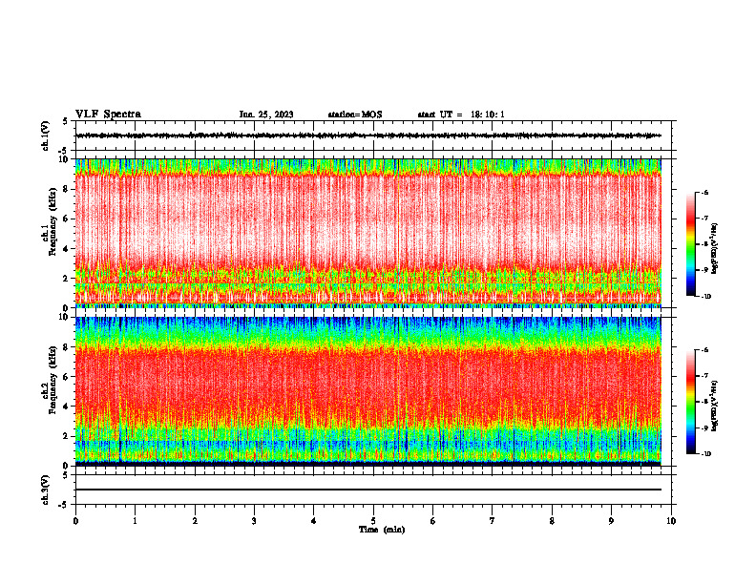Screen dimensions: 756x584
Task: Click inside the ch.1 spectrogram panel
Action: (367, 233)
